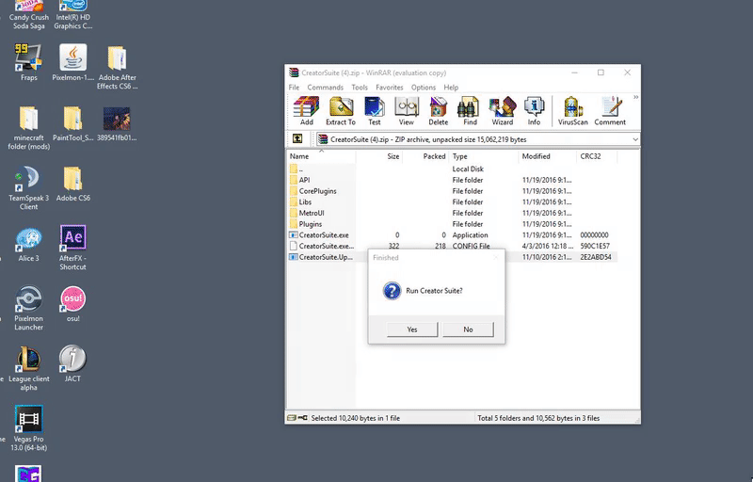Click Yes to run Creator Suite

tap(412, 329)
